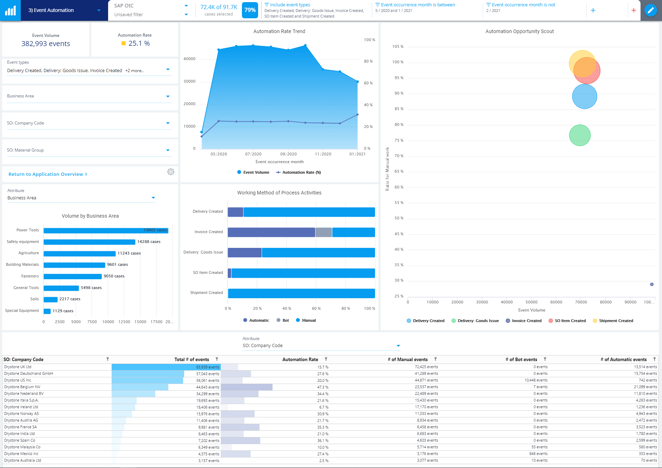Click the Celonis bar chart logo top left
The image size is (662, 468).
tap(10, 10)
